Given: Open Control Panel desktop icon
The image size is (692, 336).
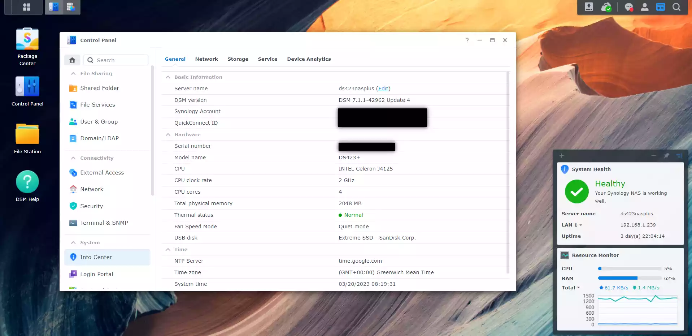Looking at the screenshot, I should [x=27, y=91].
